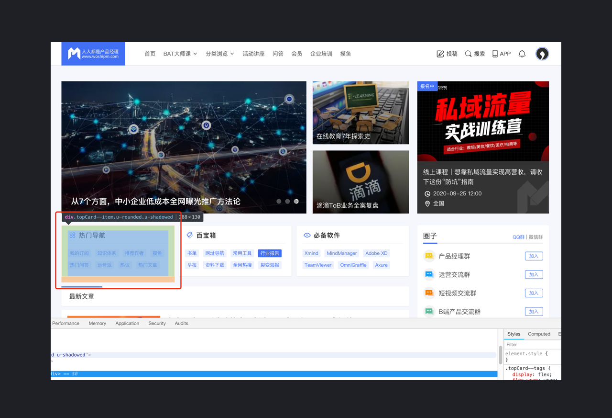Click the APP phone icon
Screen dimensions: 612x418
[495, 54]
